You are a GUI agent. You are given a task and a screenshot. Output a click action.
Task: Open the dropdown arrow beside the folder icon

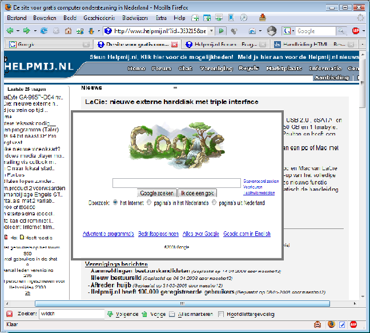[x=260, y=31]
